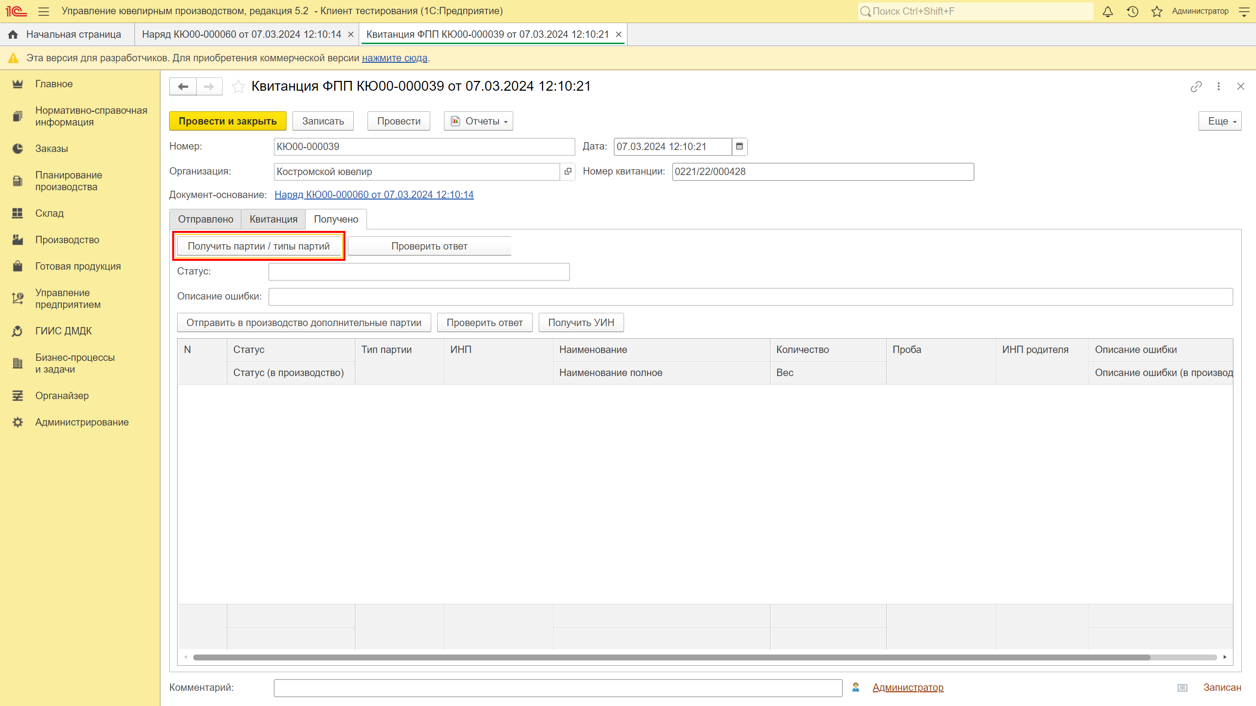Click the Описание ошибки field
Viewport: 1256px width, 706px height.
[751, 297]
